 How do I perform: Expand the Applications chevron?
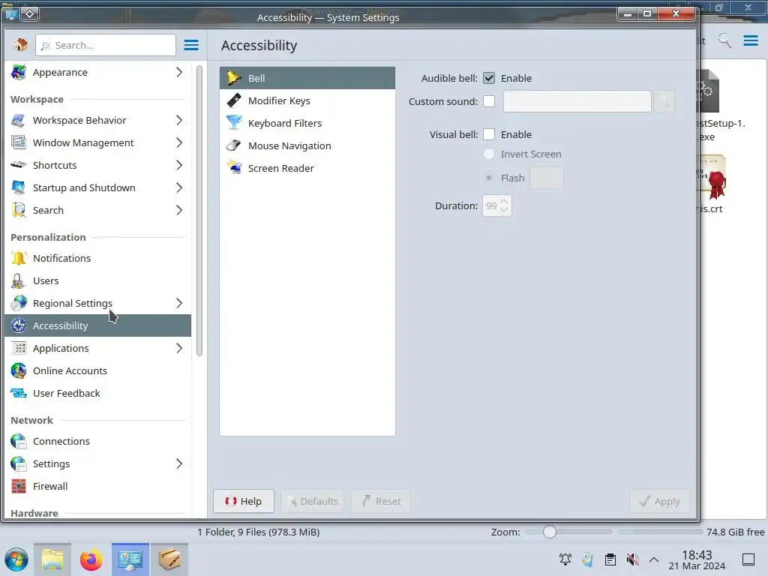click(179, 348)
